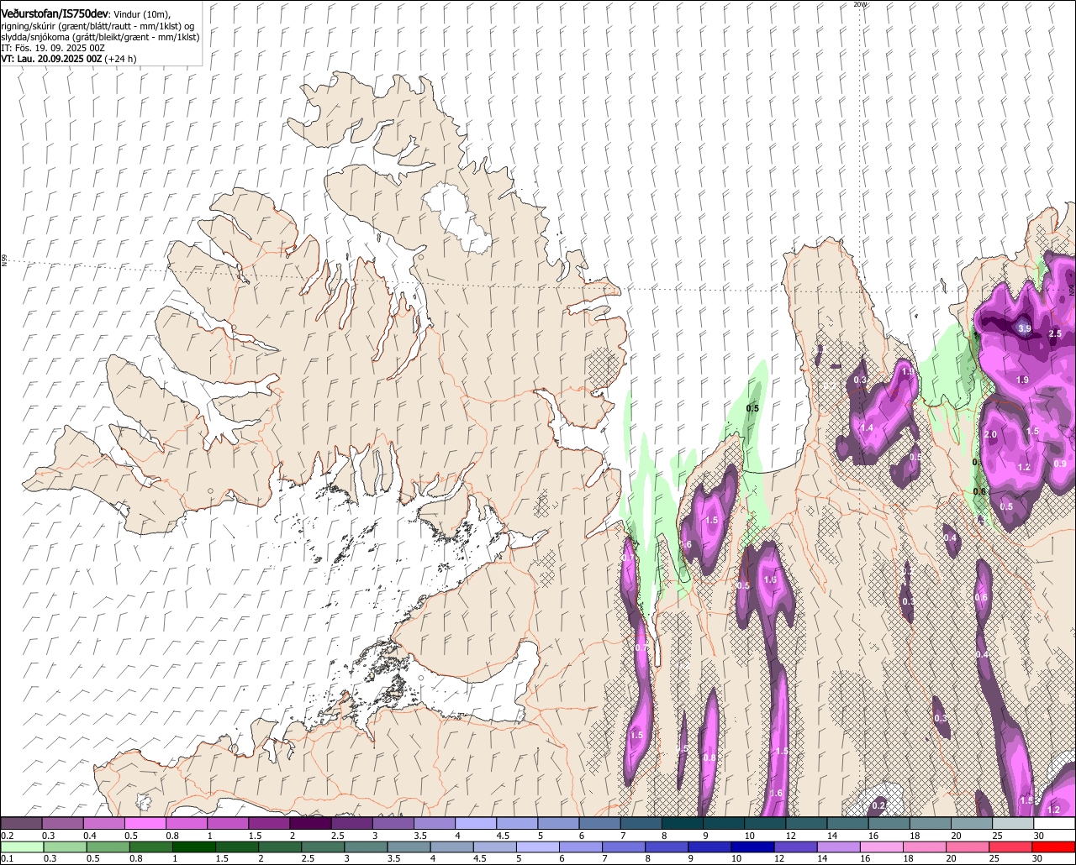Viewport: 1076px width, 865px height.
Task: Click the white 0.2 label on the map
Action: 878,805
